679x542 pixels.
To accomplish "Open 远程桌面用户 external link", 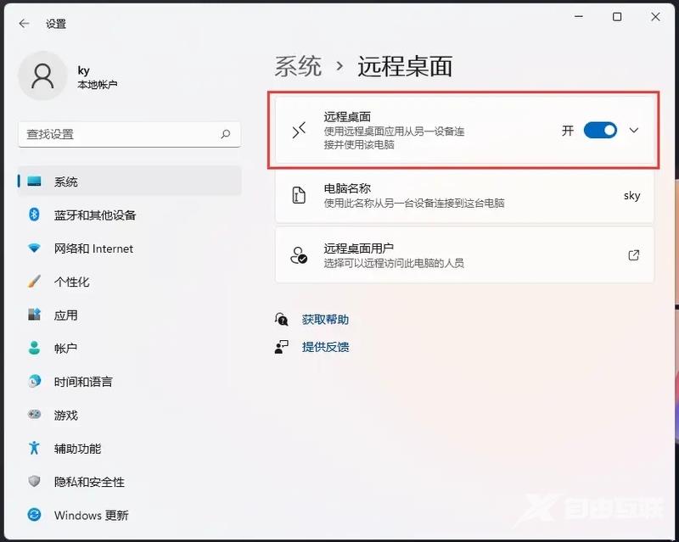I will pyautogui.click(x=632, y=254).
